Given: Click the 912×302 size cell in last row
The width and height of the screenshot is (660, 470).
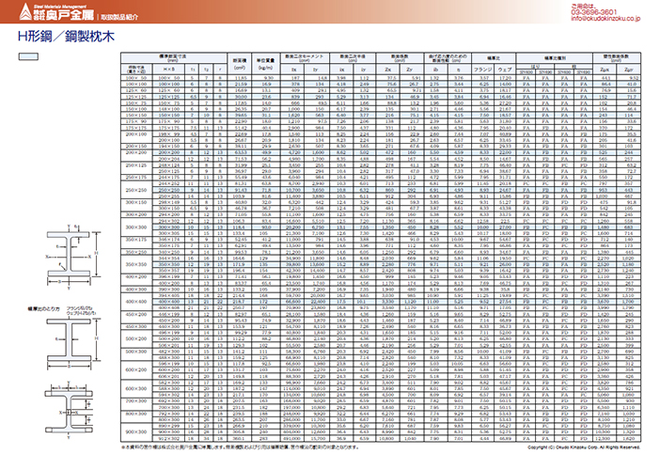Looking at the screenshot, I should click(169, 438).
